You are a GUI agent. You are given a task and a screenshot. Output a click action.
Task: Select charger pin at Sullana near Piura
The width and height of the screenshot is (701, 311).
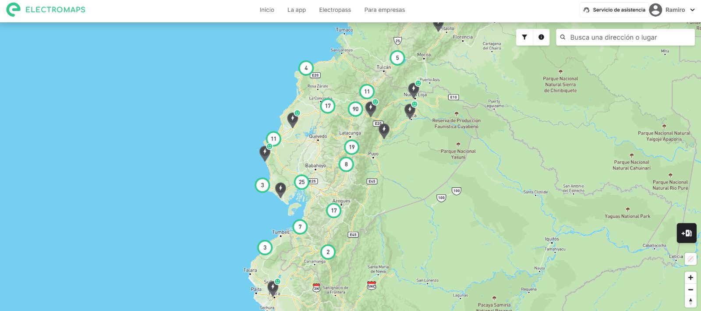[273, 289]
